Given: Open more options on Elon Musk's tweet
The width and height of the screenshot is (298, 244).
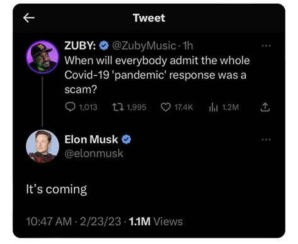Looking at the screenshot, I should click(x=266, y=140).
